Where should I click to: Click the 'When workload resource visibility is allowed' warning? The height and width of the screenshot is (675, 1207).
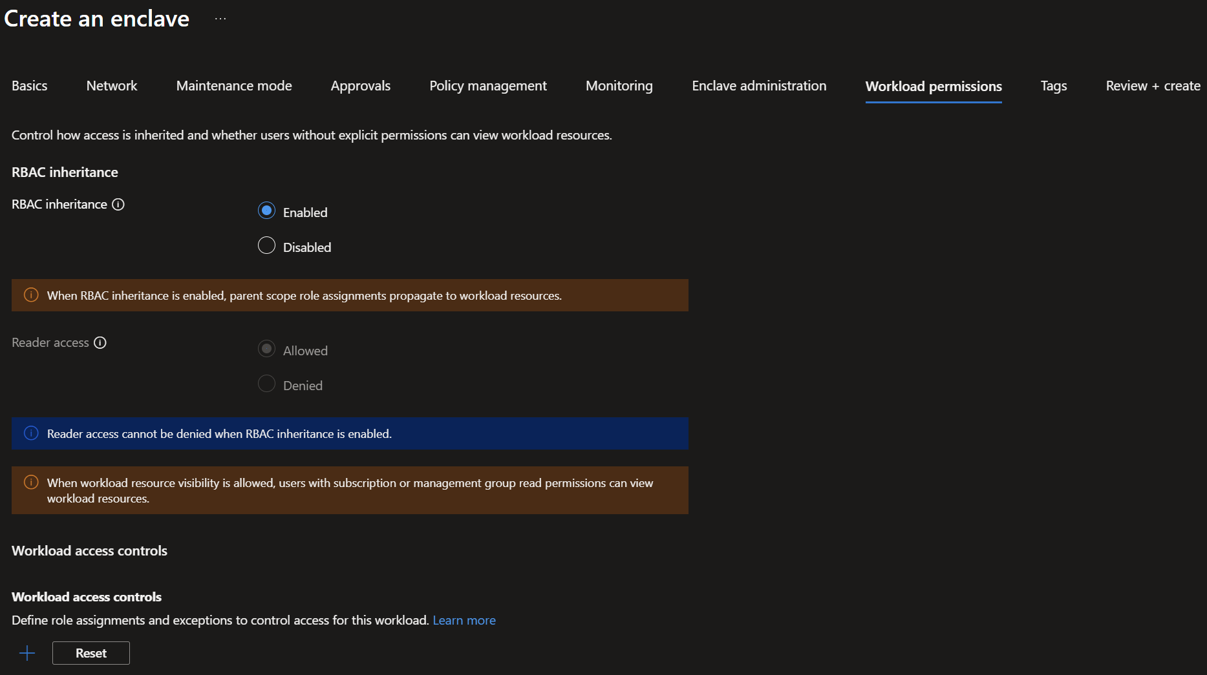pos(350,491)
